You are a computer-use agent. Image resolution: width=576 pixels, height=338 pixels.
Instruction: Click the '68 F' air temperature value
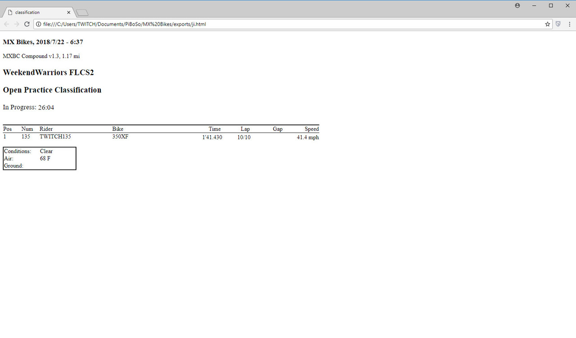(45, 159)
